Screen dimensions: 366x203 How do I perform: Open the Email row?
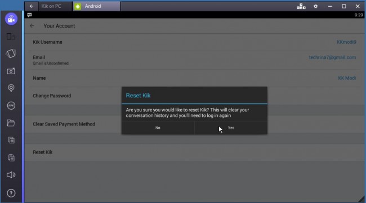click(x=194, y=60)
